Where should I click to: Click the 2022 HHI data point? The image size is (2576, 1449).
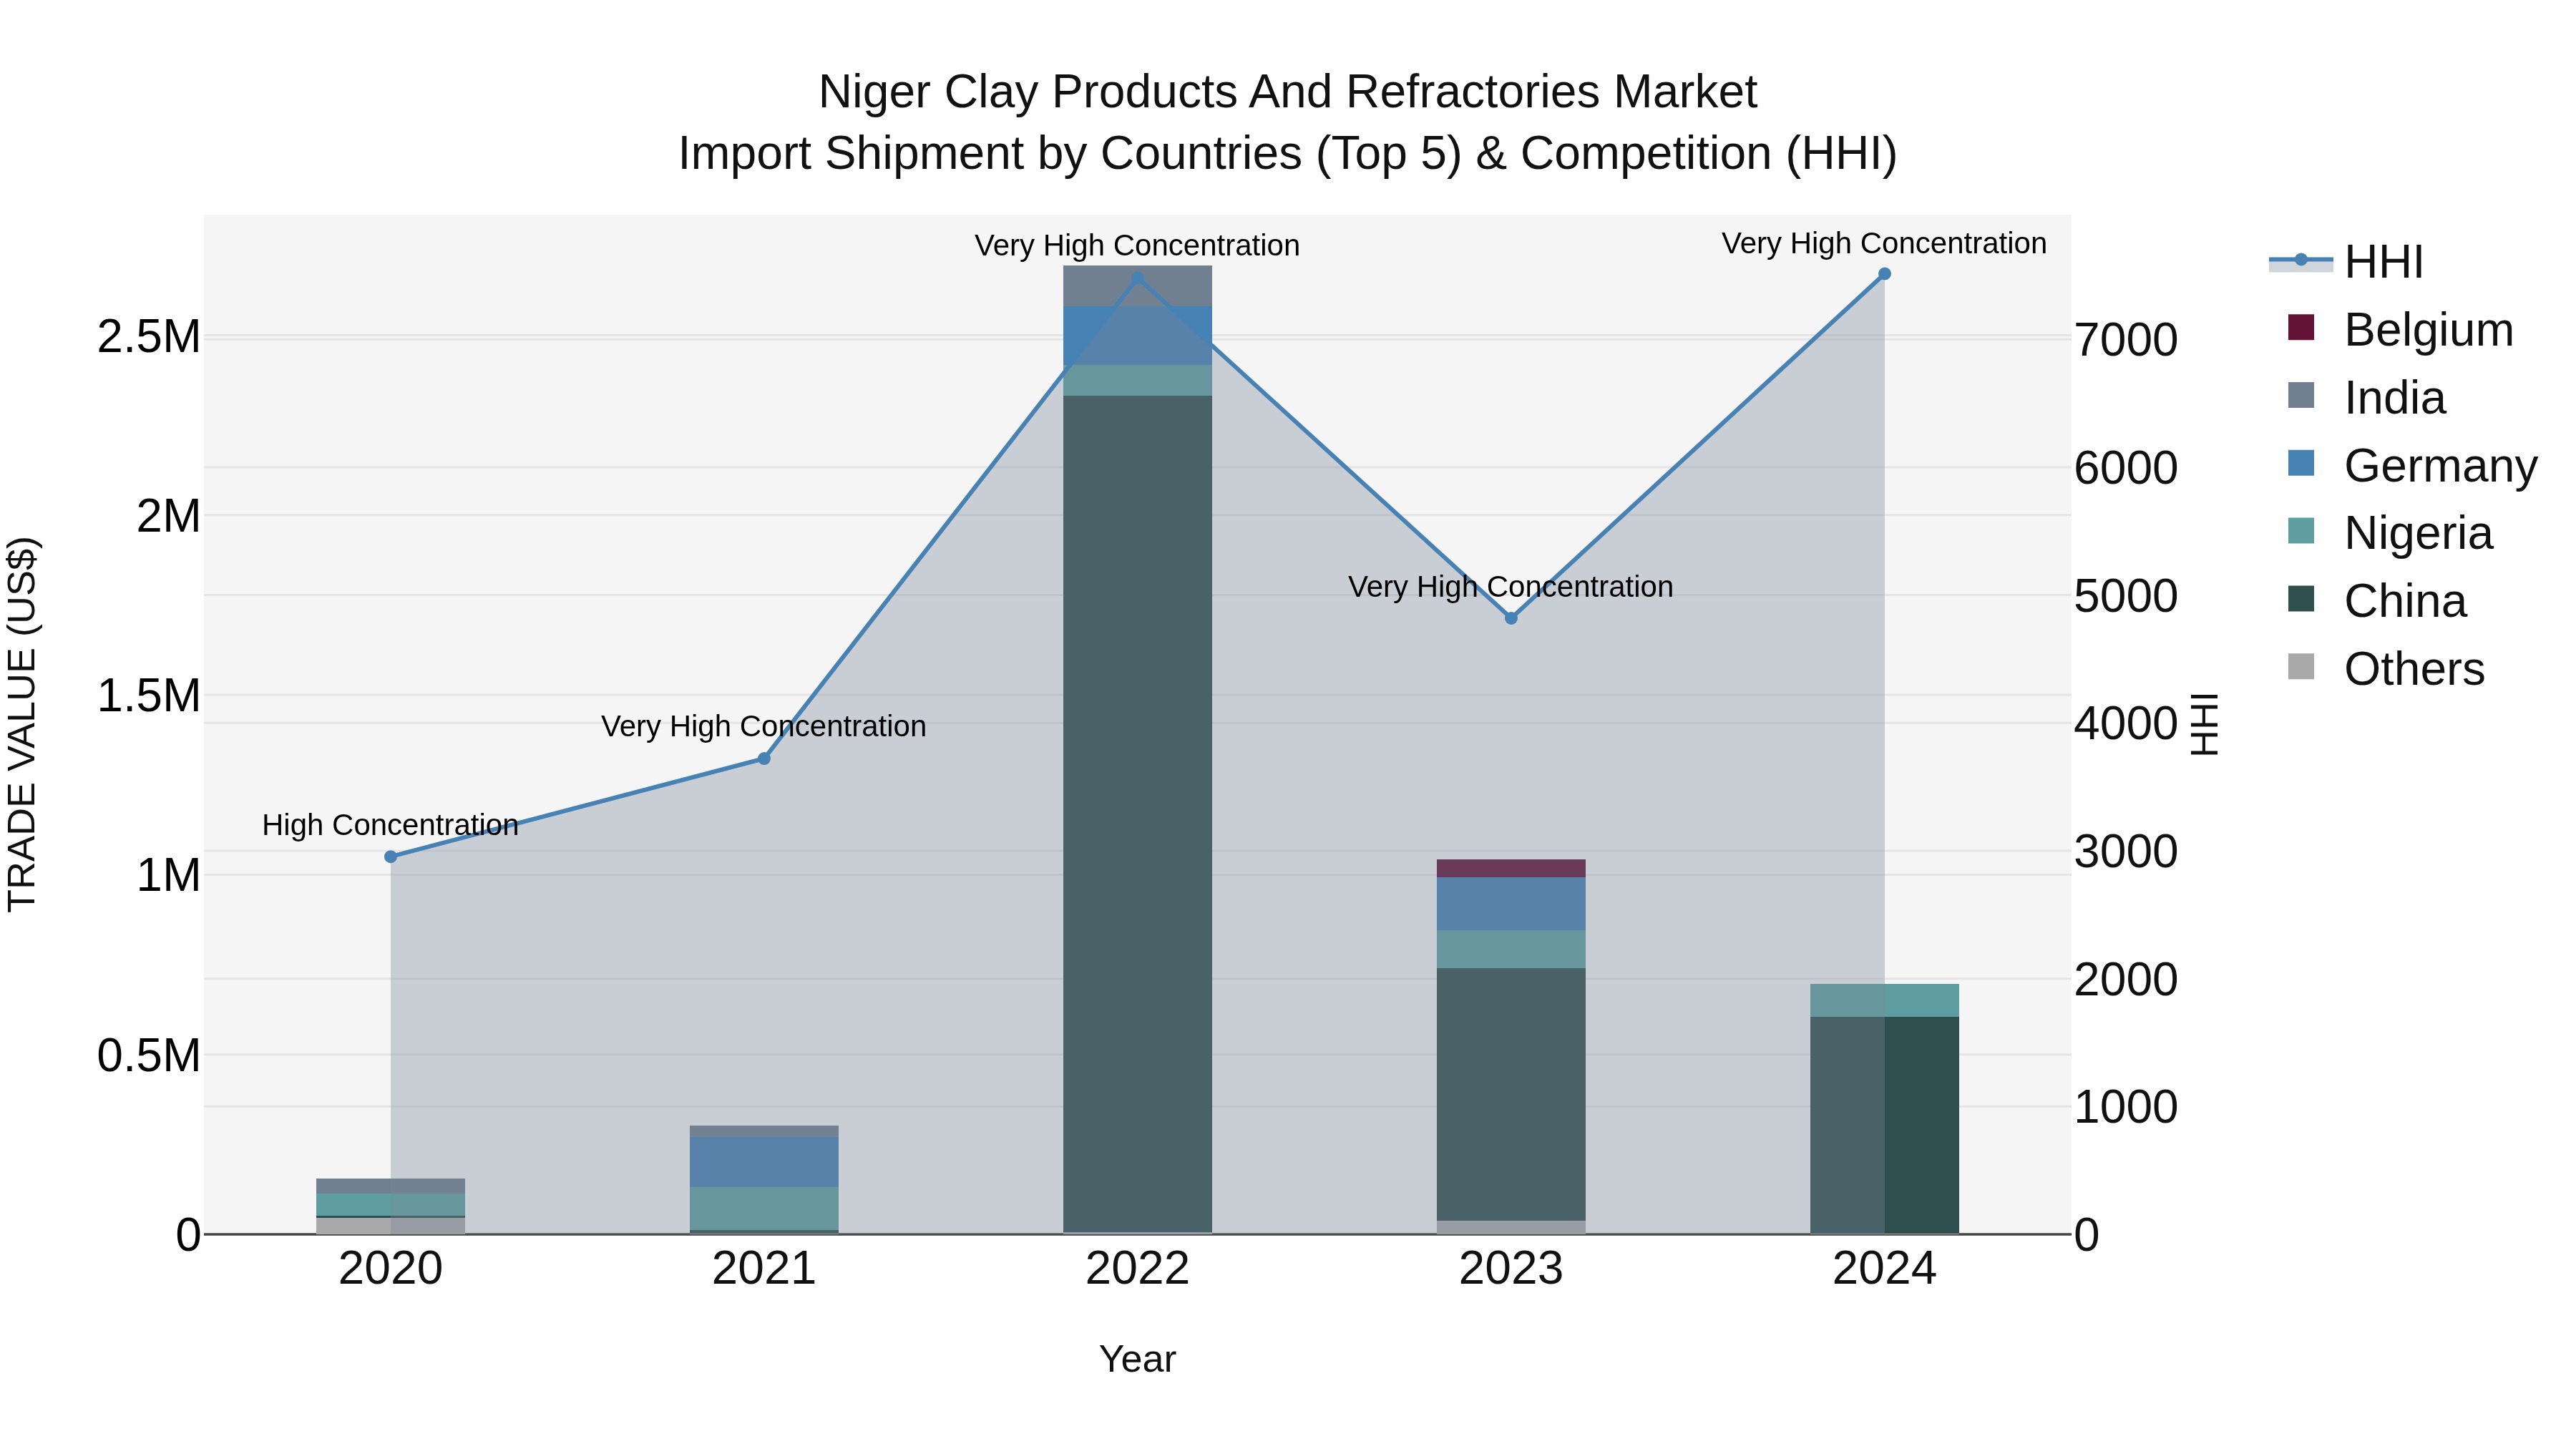pyautogui.click(x=1137, y=278)
